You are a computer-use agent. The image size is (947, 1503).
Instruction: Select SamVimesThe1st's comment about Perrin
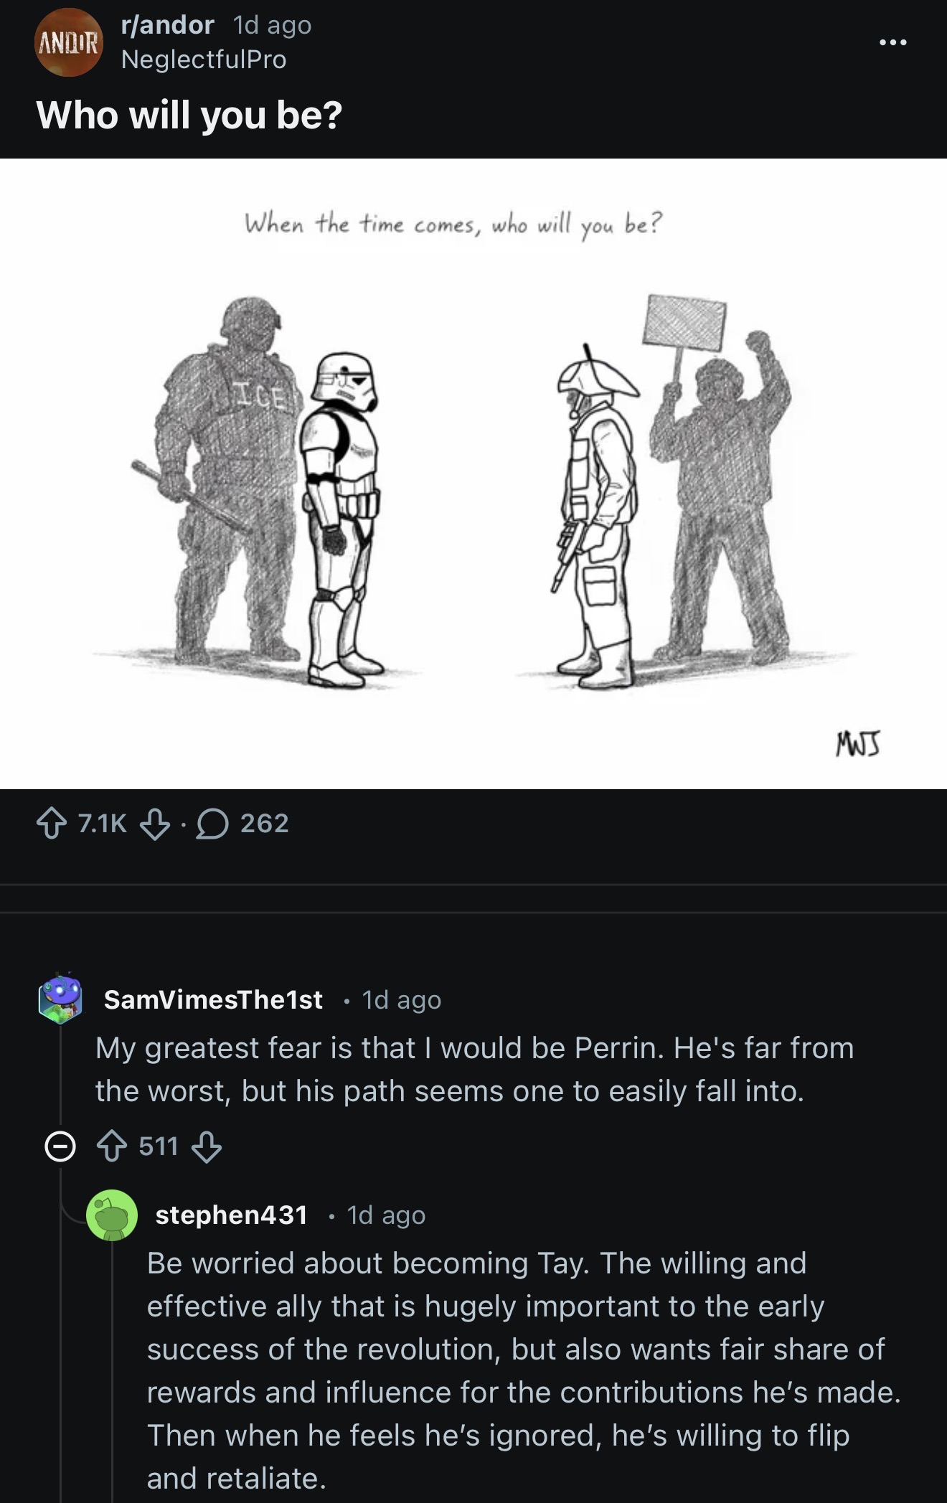(475, 1069)
